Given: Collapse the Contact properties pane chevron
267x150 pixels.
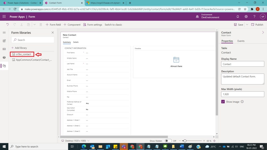Looking at the screenshot, I should [x=263, y=33].
